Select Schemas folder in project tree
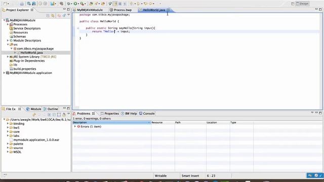Viewport: 324px width, 182px height. pos(19,36)
